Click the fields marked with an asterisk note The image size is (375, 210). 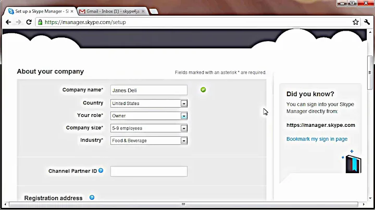pos(220,72)
